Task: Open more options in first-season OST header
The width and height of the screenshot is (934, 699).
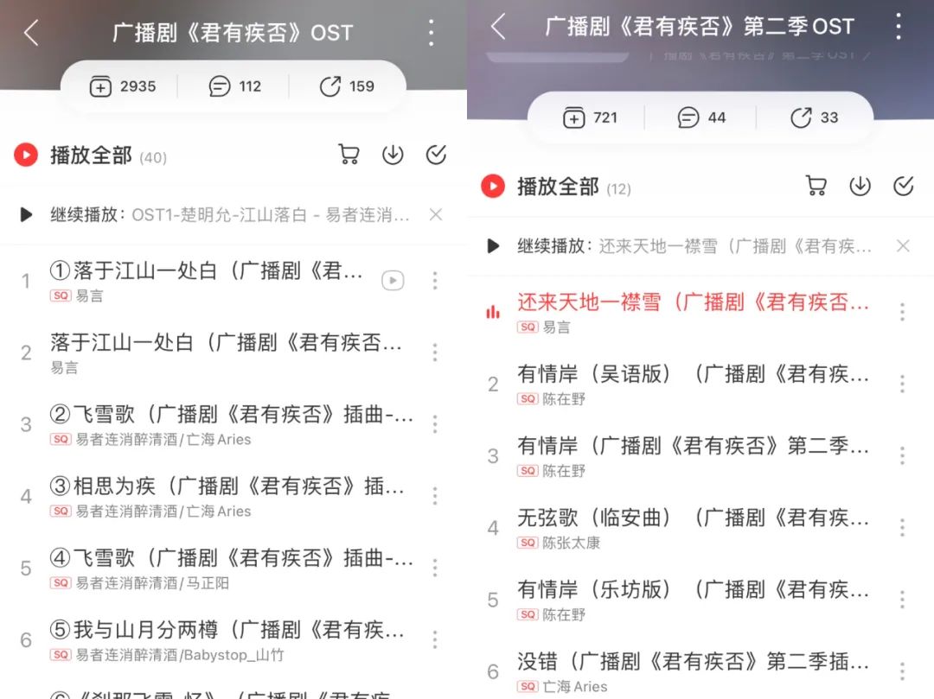Action: coord(432,32)
